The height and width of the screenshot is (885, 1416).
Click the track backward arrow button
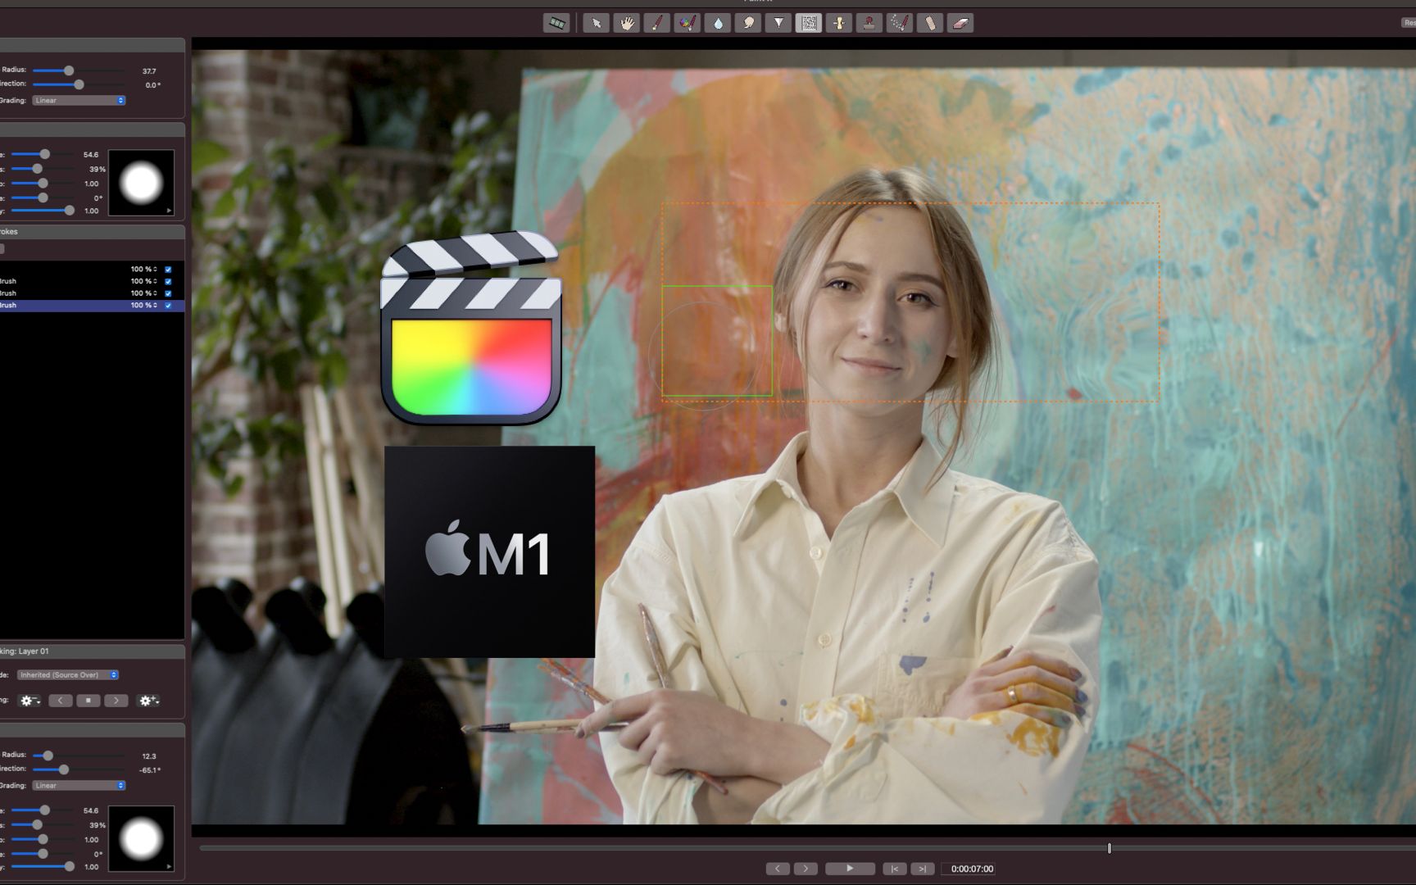61,701
